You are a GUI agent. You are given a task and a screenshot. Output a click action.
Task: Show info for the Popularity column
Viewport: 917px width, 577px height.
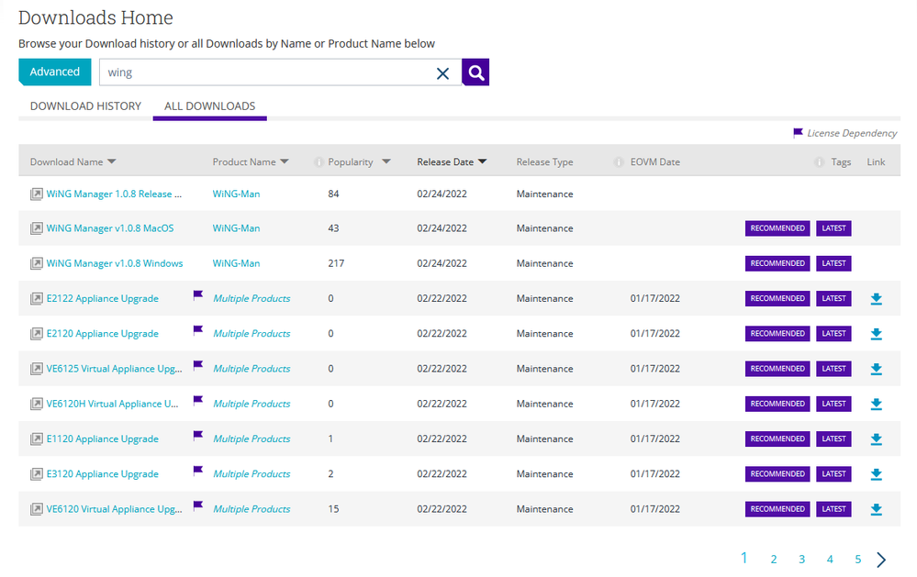click(x=319, y=162)
